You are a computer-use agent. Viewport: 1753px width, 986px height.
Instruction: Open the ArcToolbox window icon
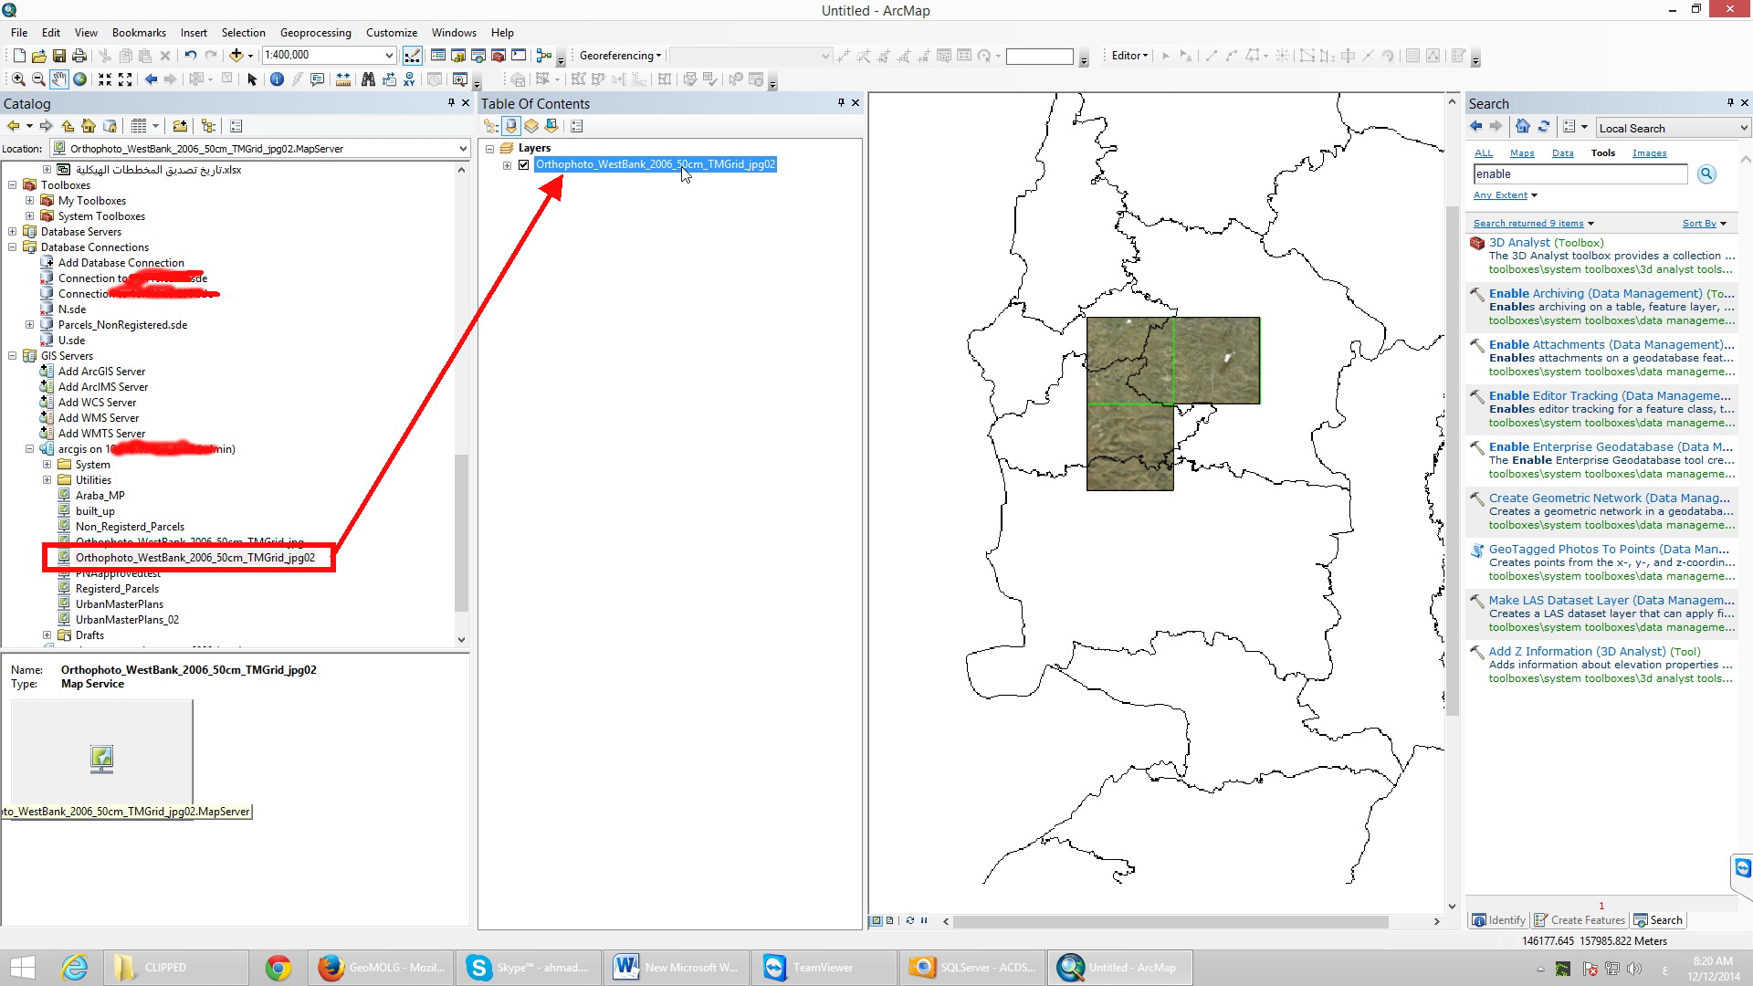[x=499, y=56]
